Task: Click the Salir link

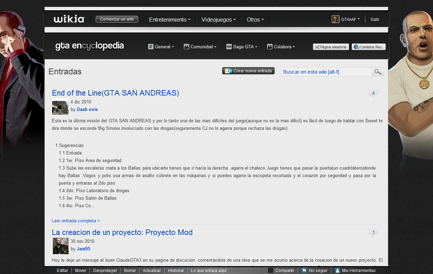Action: pyautogui.click(x=375, y=20)
